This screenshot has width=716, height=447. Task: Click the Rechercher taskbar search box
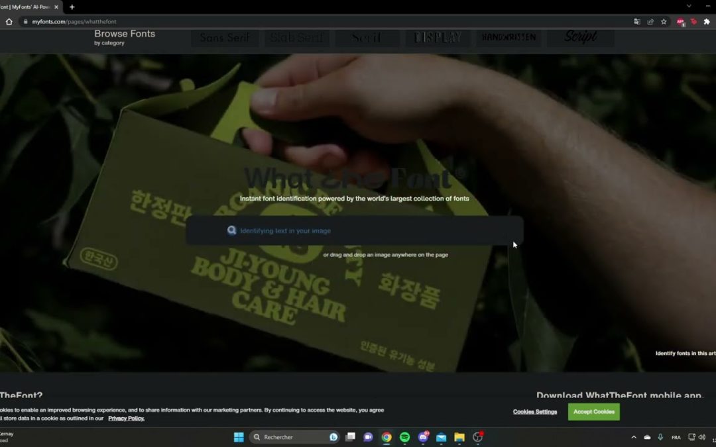click(294, 437)
